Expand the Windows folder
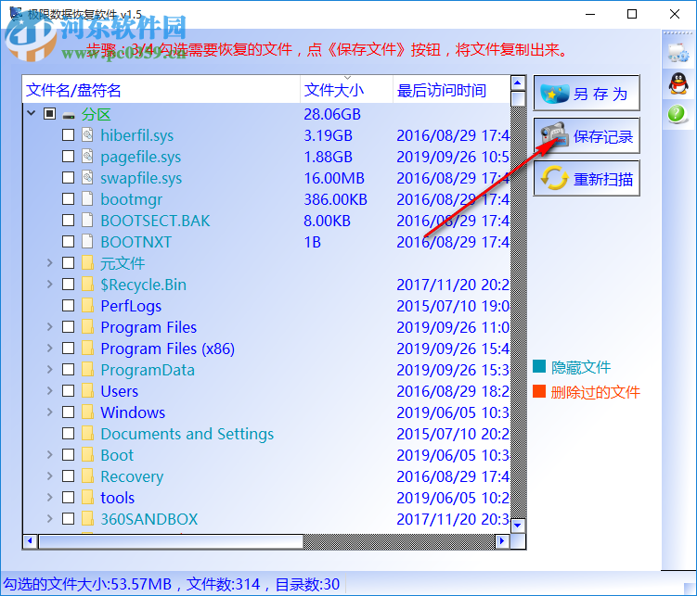 [50, 412]
